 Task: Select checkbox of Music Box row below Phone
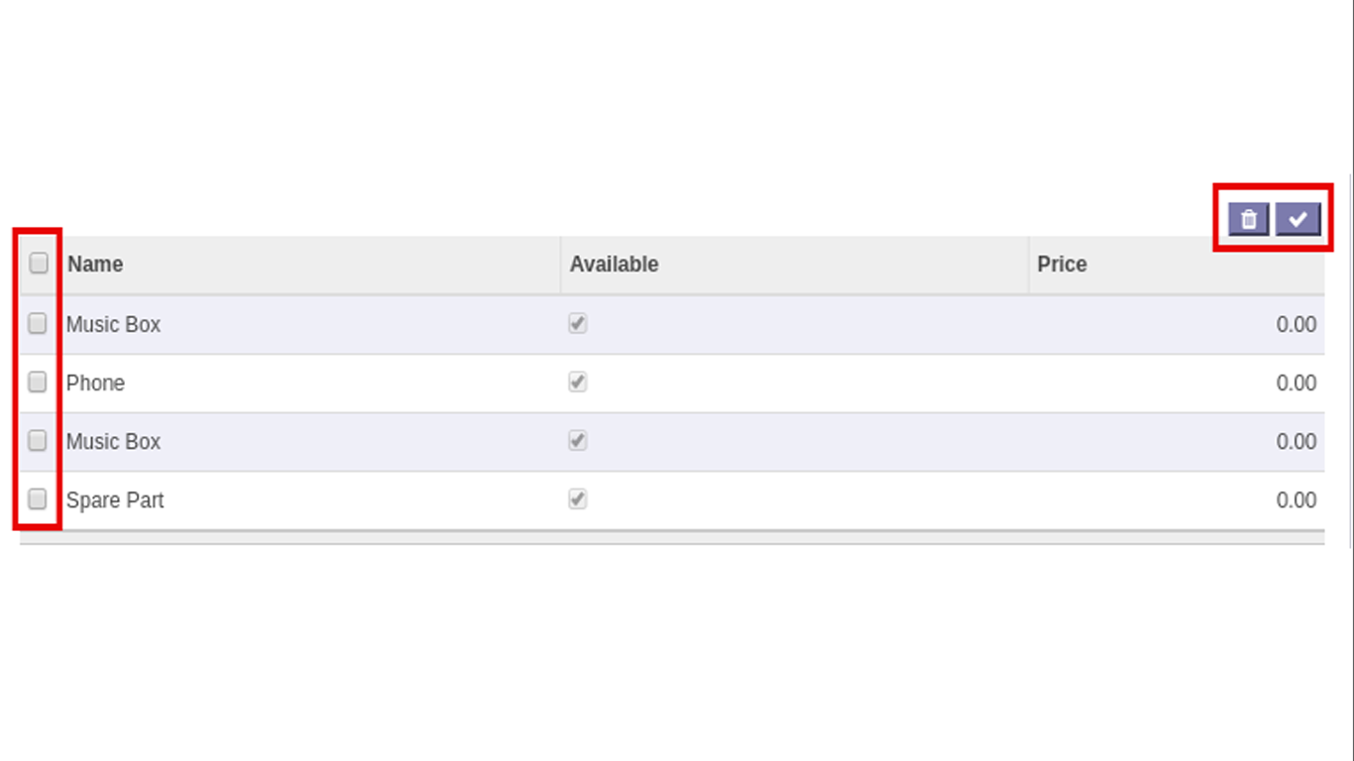38,440
